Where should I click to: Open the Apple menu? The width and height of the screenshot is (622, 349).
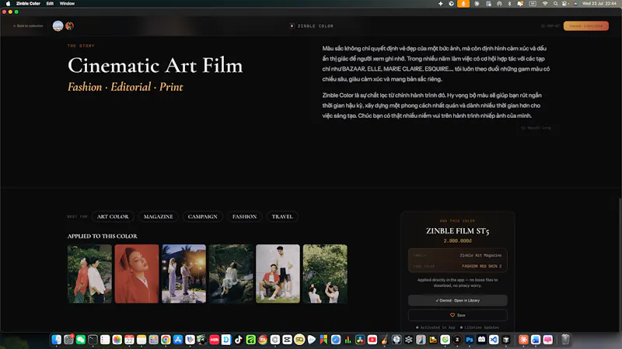8,4
